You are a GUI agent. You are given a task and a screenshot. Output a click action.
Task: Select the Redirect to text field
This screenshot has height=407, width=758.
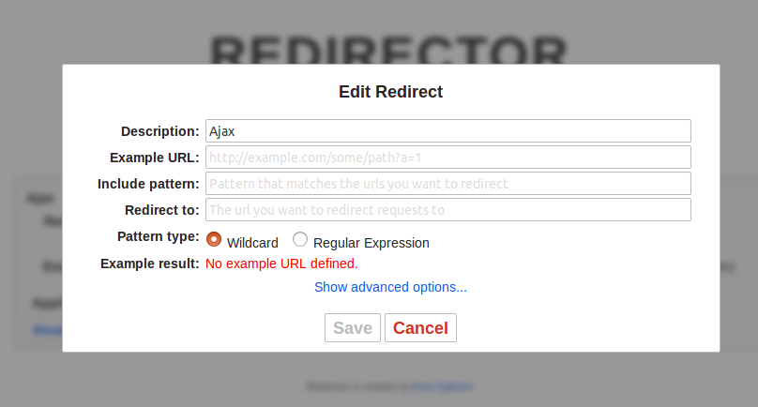pos(448,210)
